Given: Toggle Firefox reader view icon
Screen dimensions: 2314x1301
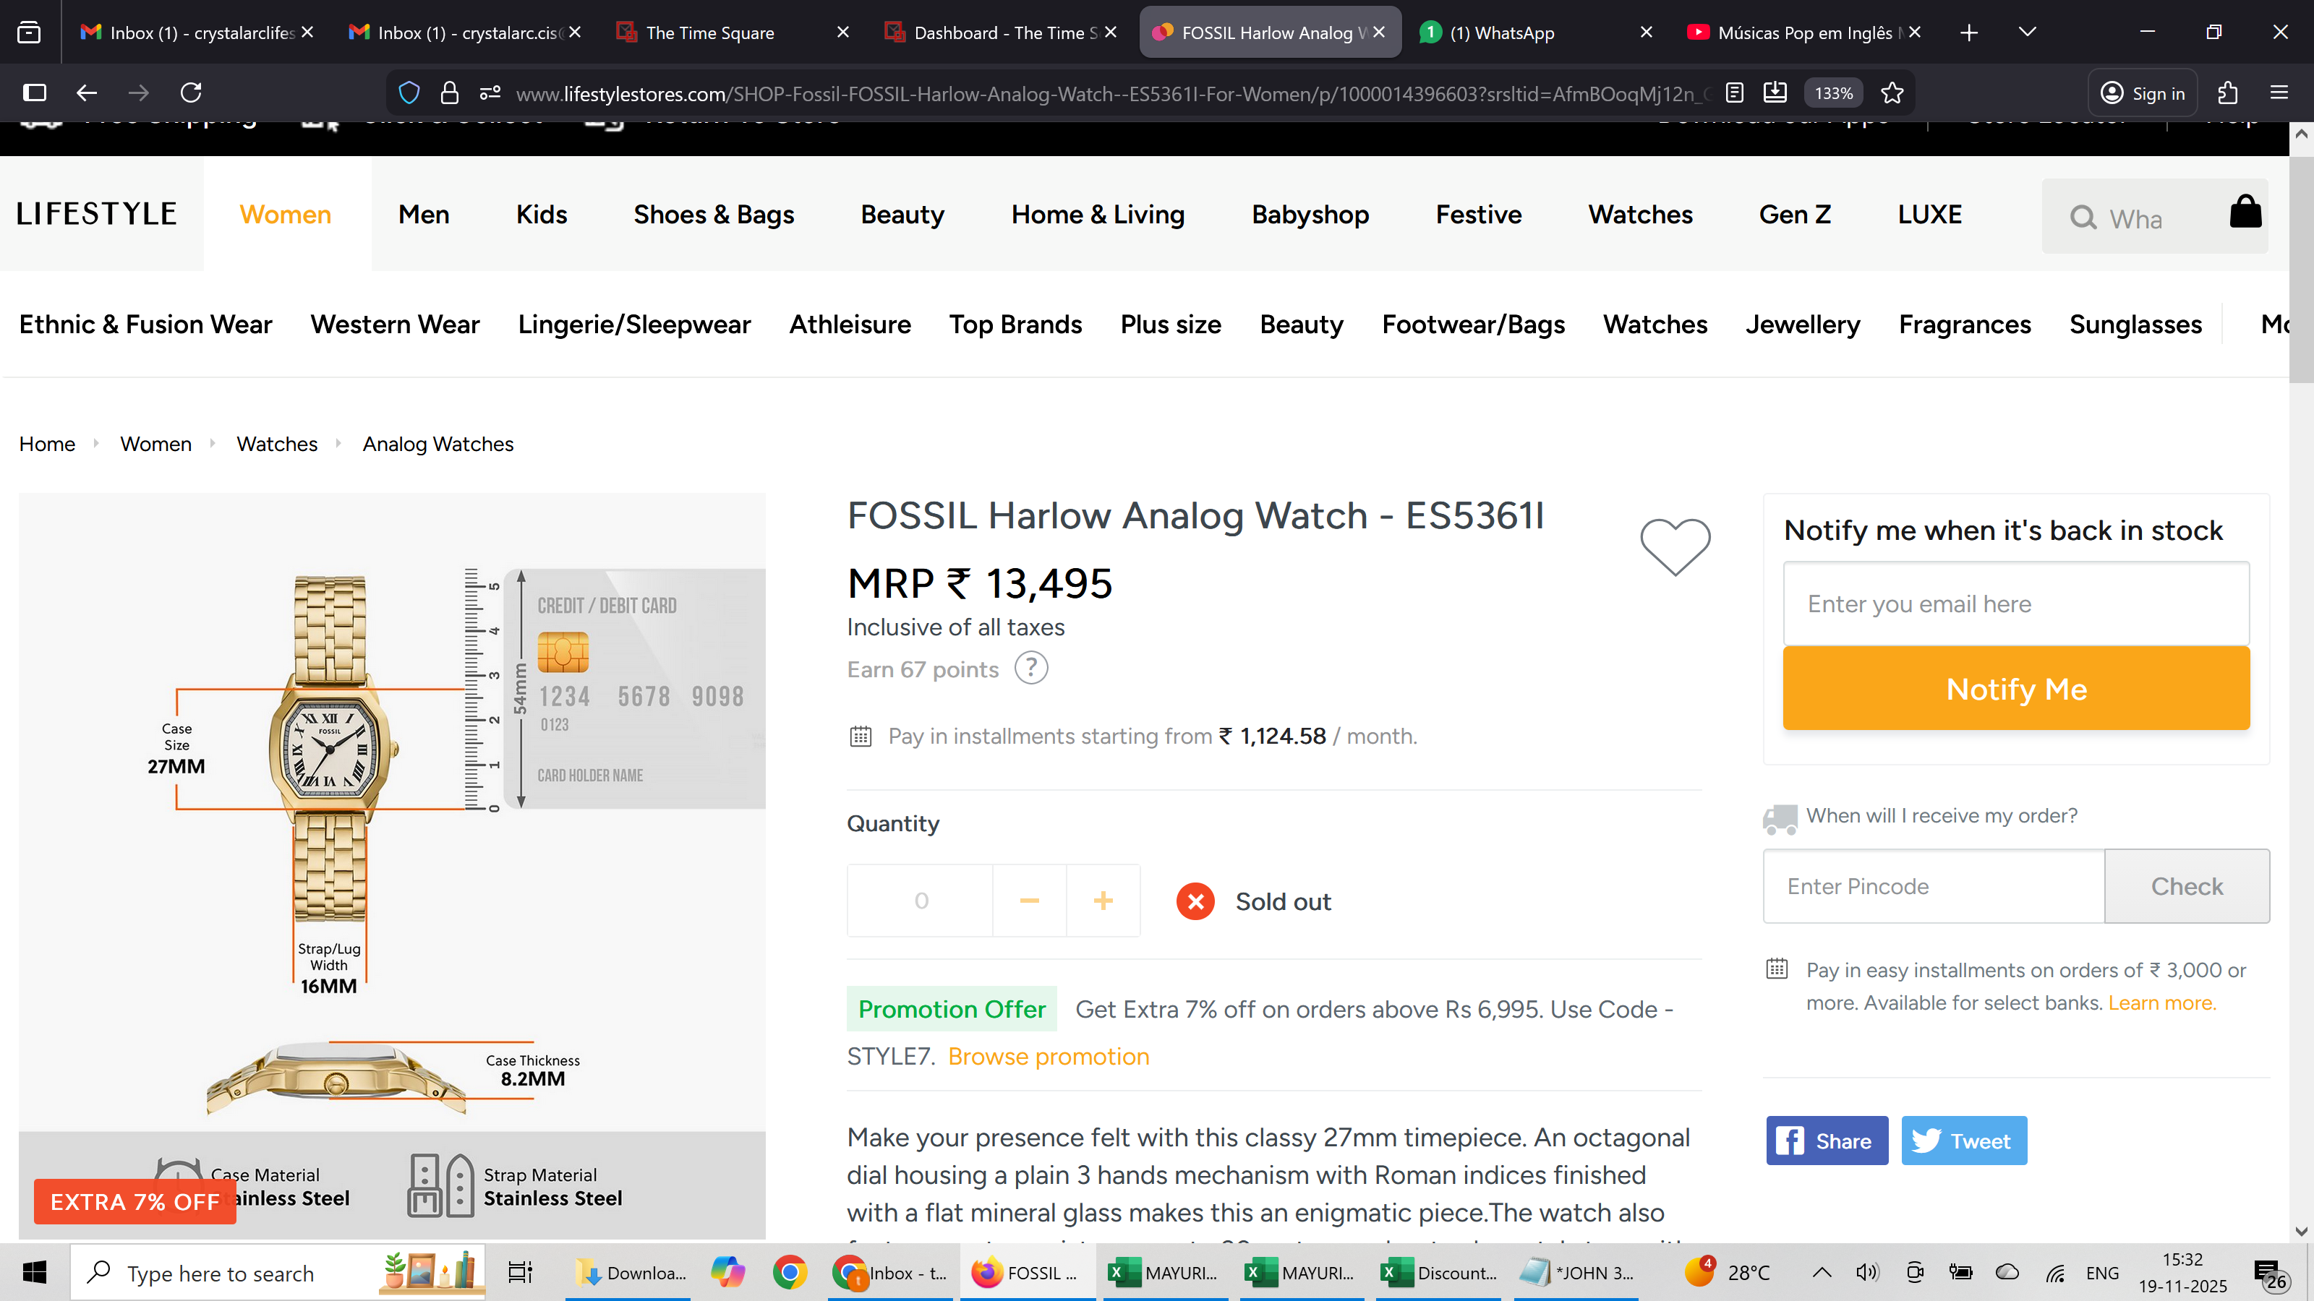Looking at the screenshot, I should (1735, 93).
